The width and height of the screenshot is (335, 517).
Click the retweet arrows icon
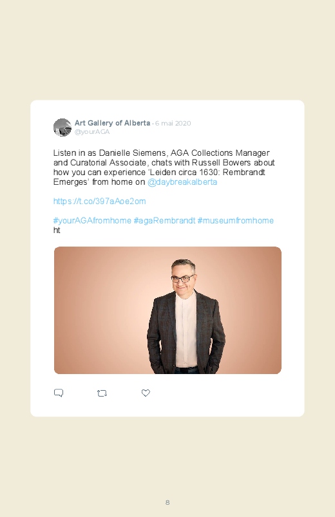pyautogui.click(x=102, y=393)
